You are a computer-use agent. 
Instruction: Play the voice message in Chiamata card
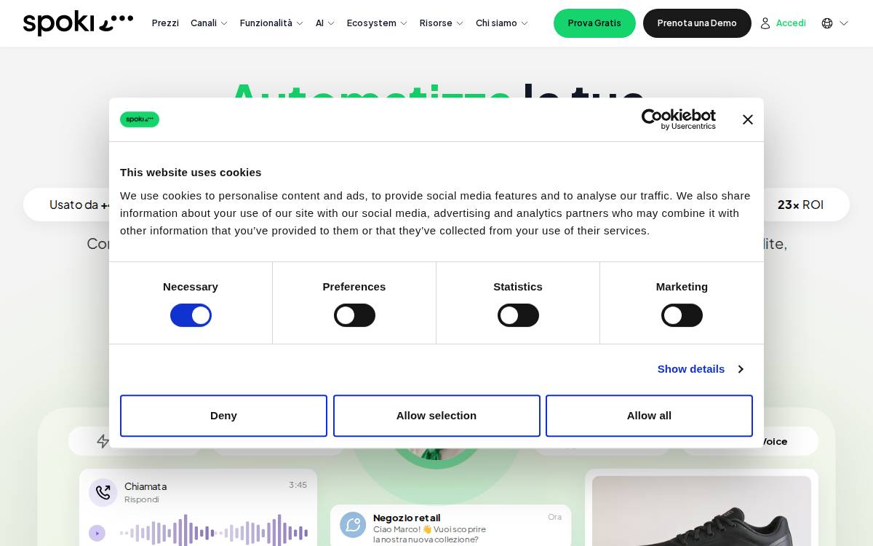[97, 533]
